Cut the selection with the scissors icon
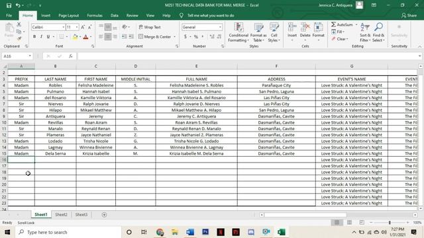This screenshot has width=424, height=238. tap(19, 24)
